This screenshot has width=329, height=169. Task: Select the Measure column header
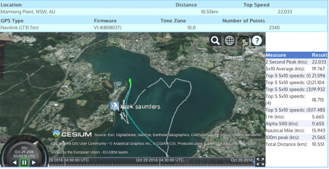point(276,55)
